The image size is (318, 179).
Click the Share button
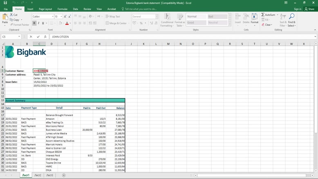(x=309, y=9)
